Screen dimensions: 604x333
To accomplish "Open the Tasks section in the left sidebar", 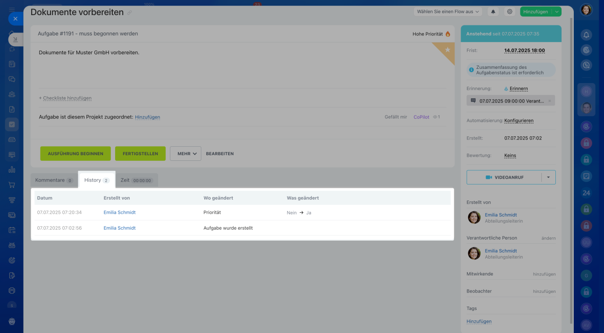I will pos(12,125).
